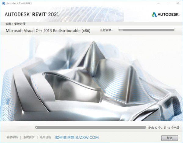Click Microsoft Visual C++ 2013 Redistributable (x86) text
Image resolution: width=183 pixels, height=143 pixels.
48,31
